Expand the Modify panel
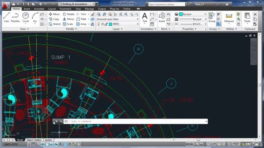 coord(71,29)
